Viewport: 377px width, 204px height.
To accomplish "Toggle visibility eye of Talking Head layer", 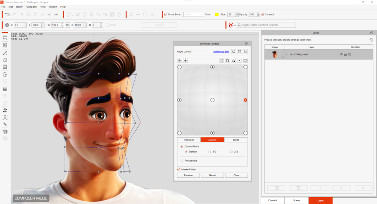I will (341, 54).
